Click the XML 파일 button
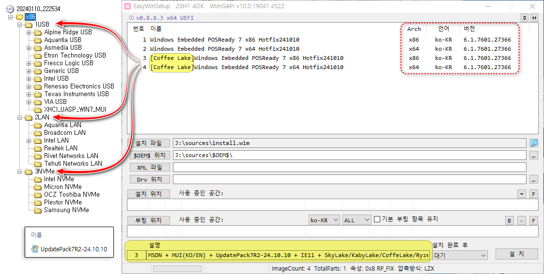This screenshot has width=544, height=274. [x=150, y=167]
